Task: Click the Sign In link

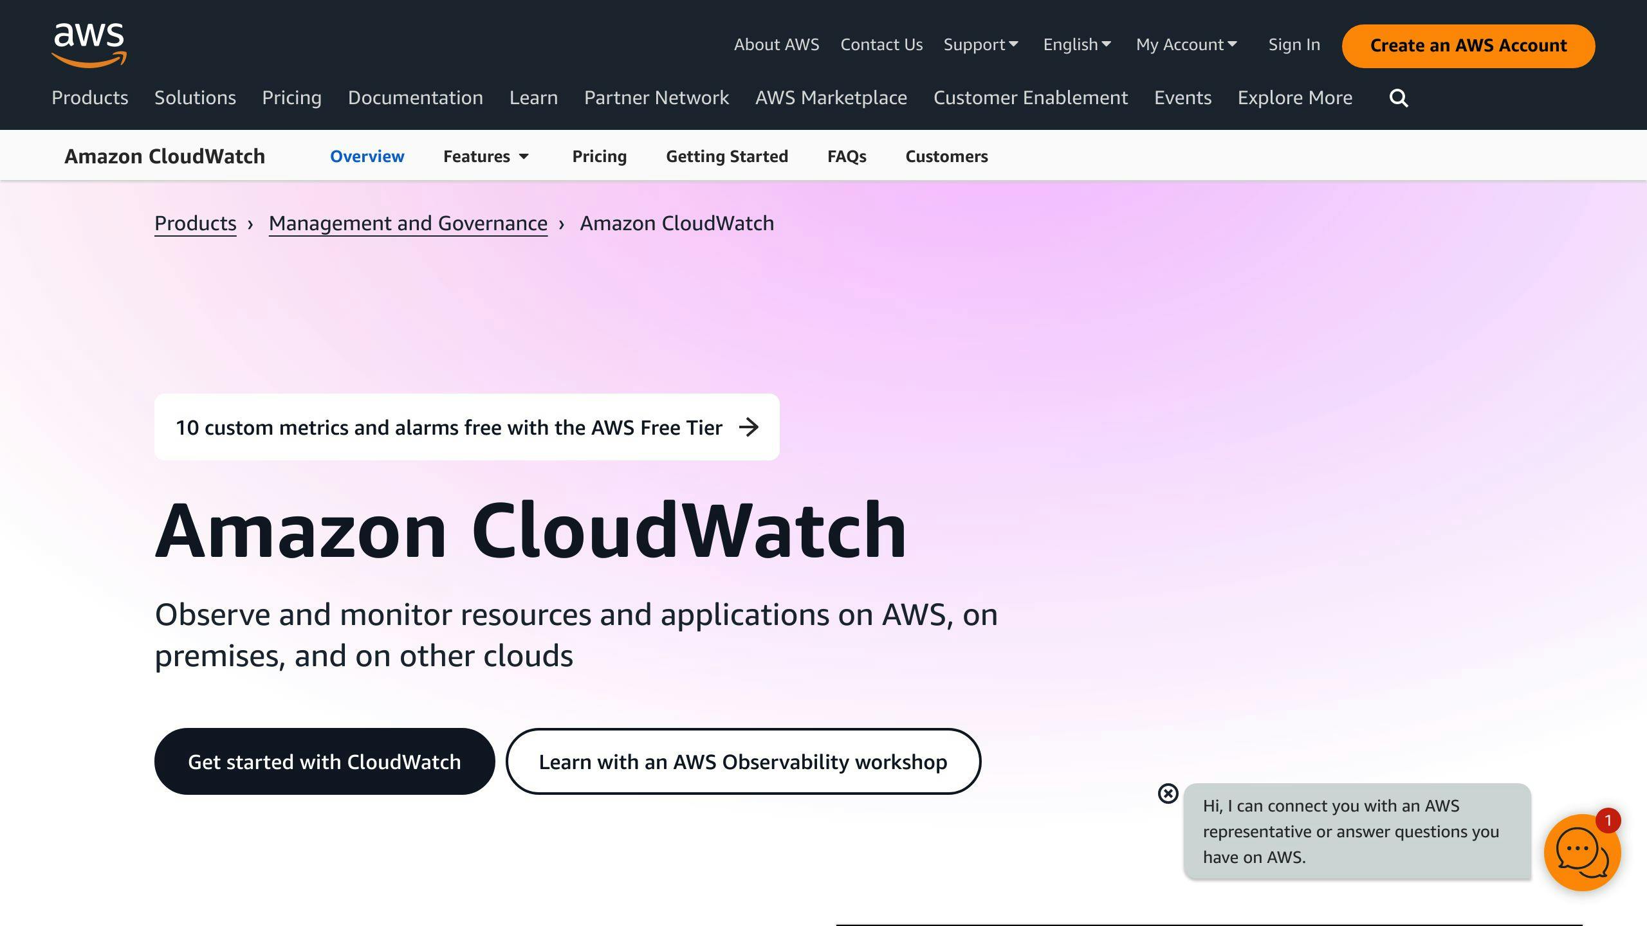Action: (1294, 44)
